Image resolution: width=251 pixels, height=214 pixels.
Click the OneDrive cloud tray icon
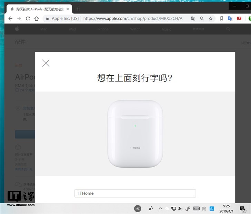point(167,208)
